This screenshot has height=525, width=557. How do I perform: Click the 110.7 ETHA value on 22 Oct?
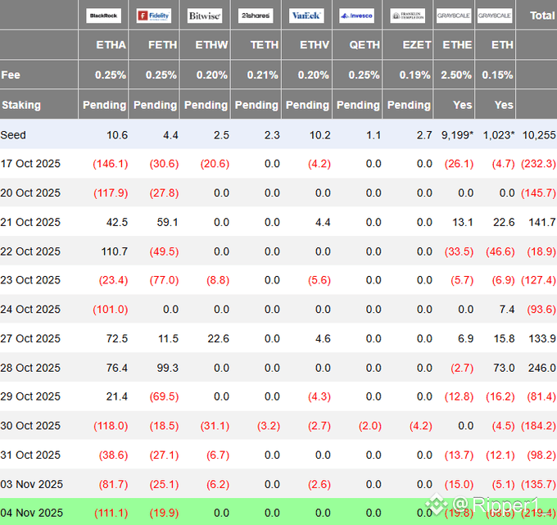point(114,251)
